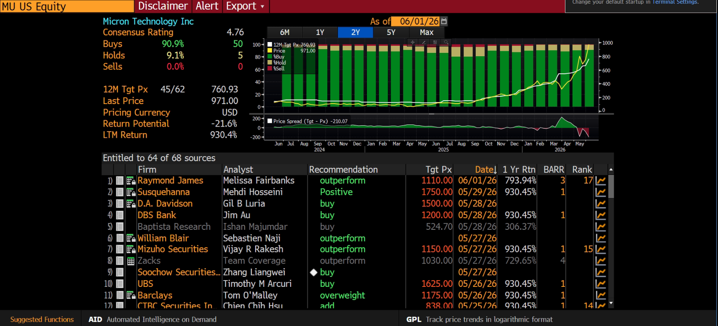Toggle the Price series in chart legend
Screen dimensions: 718x326
coord(270,50)
